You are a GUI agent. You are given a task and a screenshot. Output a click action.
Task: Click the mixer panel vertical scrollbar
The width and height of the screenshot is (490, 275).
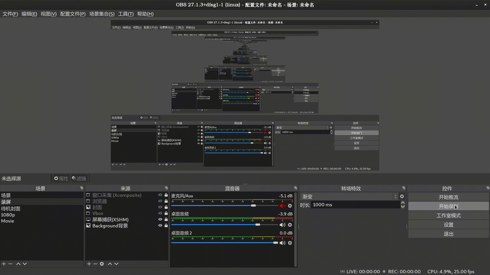tap(296, 229)
